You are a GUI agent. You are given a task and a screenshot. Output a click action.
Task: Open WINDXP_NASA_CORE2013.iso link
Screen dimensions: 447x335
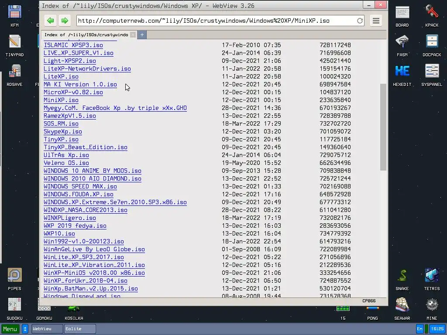(x=86, y=210)
